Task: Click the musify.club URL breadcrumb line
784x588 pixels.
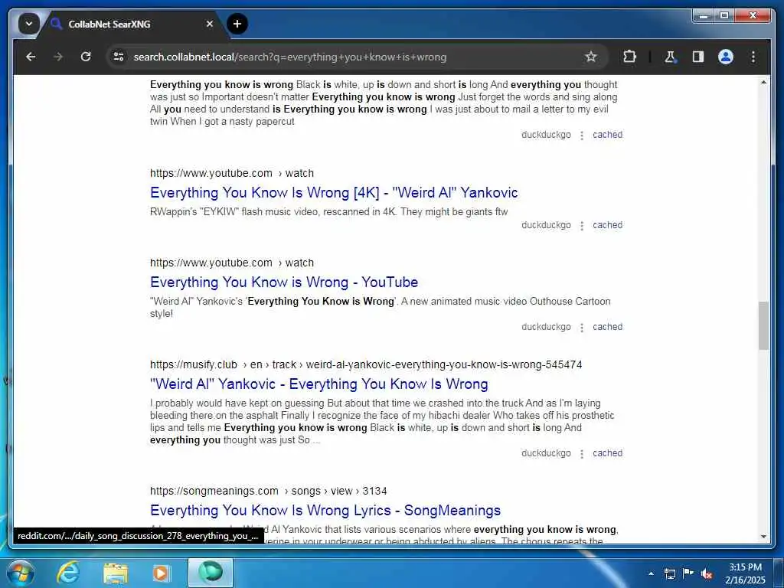Action: (x=366, y=364)
